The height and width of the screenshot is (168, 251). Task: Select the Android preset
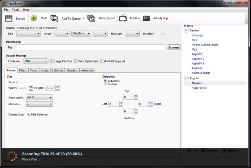coord(197,68)
